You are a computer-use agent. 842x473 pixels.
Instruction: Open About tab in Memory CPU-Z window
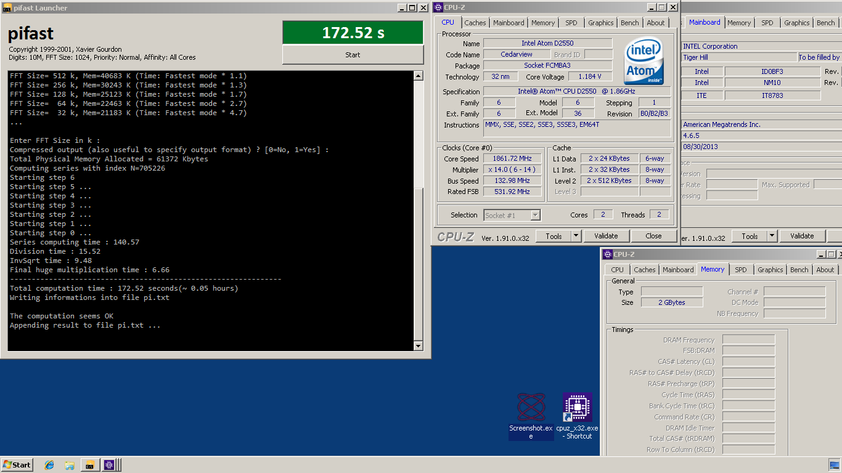coord(825,270)
